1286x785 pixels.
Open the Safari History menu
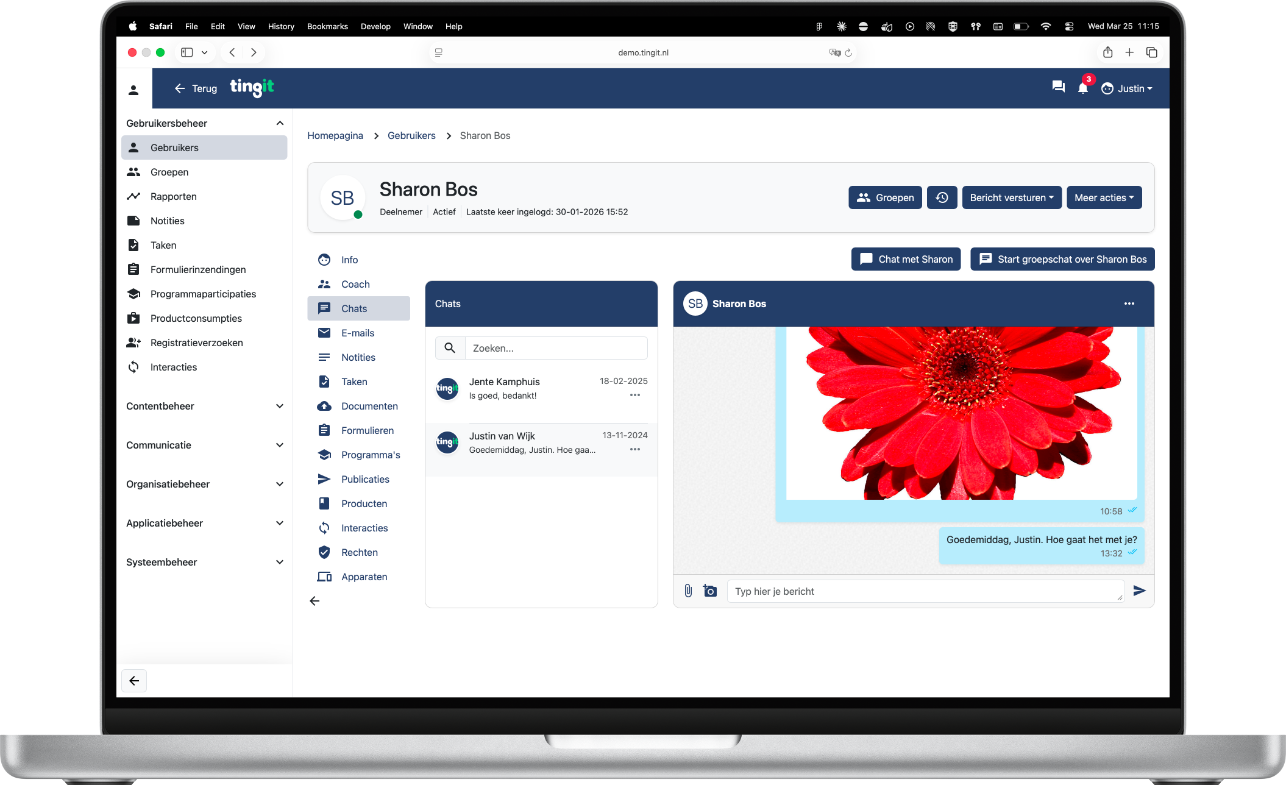[281, 26]
